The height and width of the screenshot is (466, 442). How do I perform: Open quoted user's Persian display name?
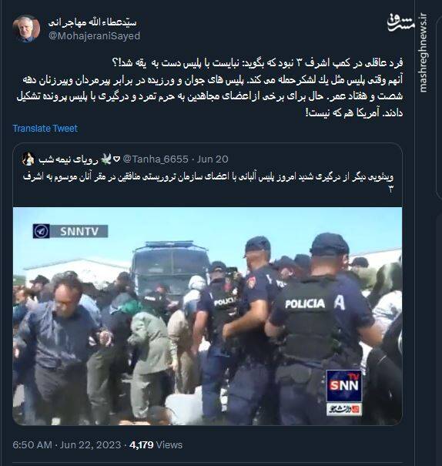click(x=69, y=159)
